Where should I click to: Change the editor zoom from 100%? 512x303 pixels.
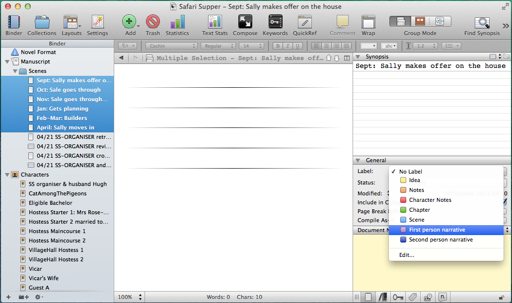[x=130, y=297]
